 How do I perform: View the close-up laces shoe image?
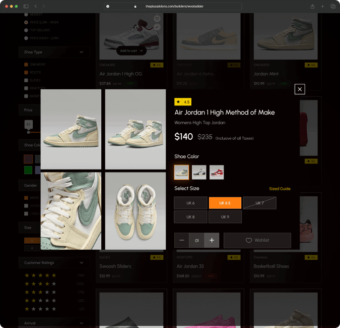[71, 211]
